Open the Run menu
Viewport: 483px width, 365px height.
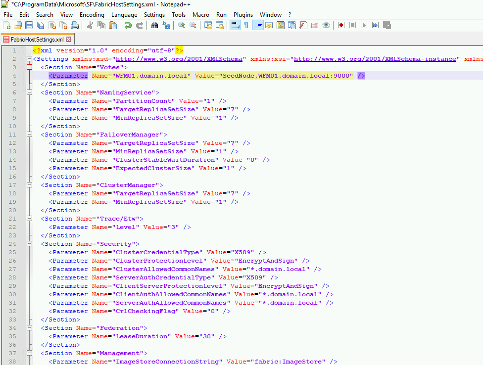pyautogui.click(x=221, y=15)
